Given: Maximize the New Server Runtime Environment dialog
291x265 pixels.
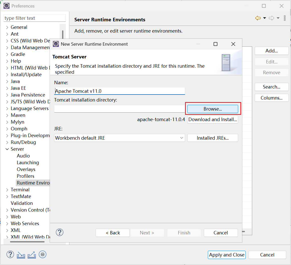Looking at the screenshot, I should (215, 44).
